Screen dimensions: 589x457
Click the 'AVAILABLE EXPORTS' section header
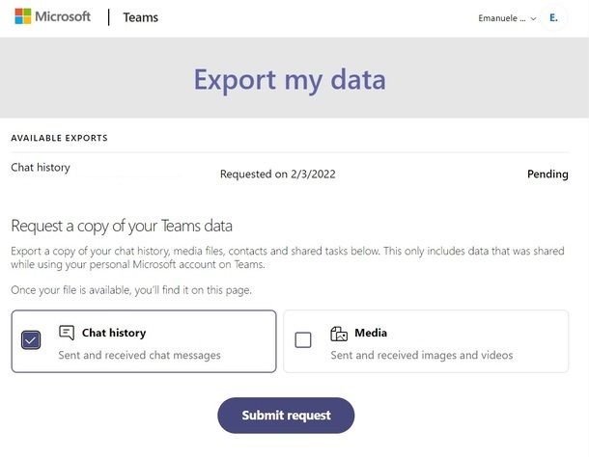pyautogui.click(x=59, y=138)
